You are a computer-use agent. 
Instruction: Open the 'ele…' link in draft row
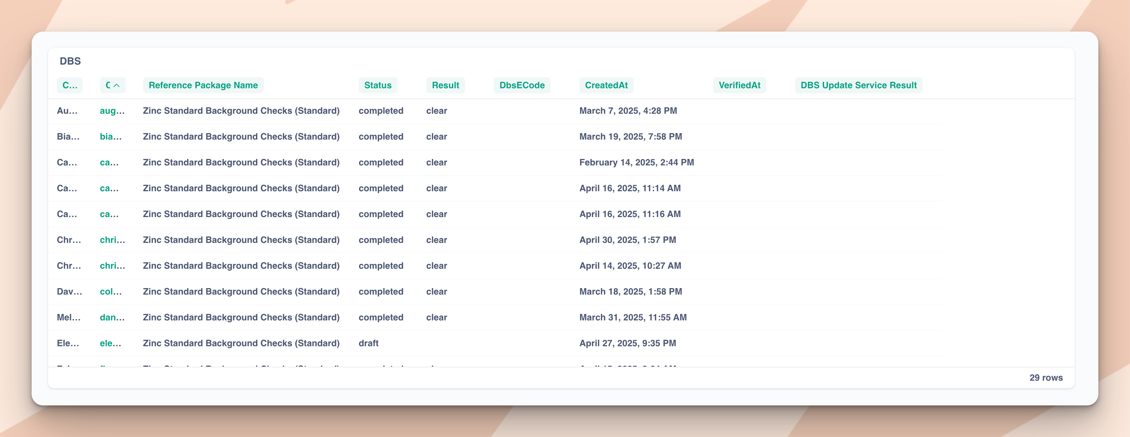coord(110,343)
